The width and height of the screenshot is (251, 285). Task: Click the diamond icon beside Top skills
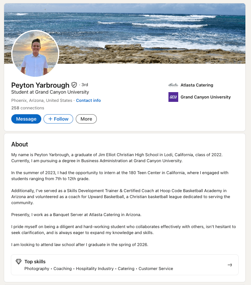pos(18,262)
